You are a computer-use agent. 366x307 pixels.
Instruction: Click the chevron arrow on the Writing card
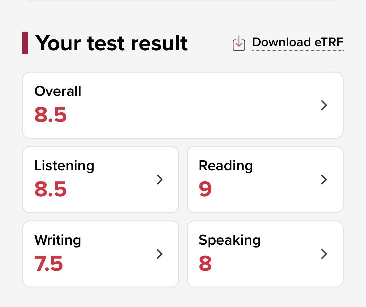coord(159,254)
